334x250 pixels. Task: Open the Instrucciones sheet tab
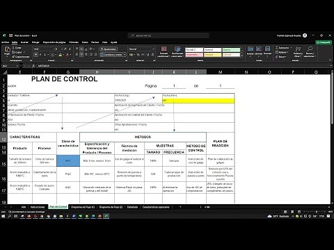(x=38, y=207)
